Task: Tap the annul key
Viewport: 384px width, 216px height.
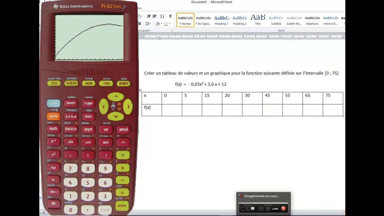Action: (123, 130)
